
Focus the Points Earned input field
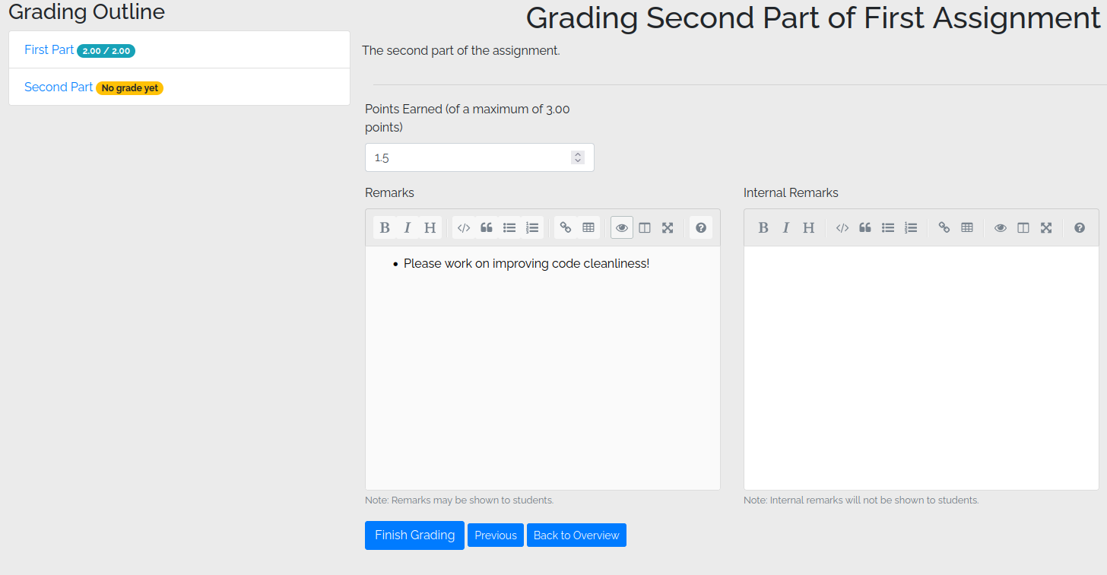point(480,157)
